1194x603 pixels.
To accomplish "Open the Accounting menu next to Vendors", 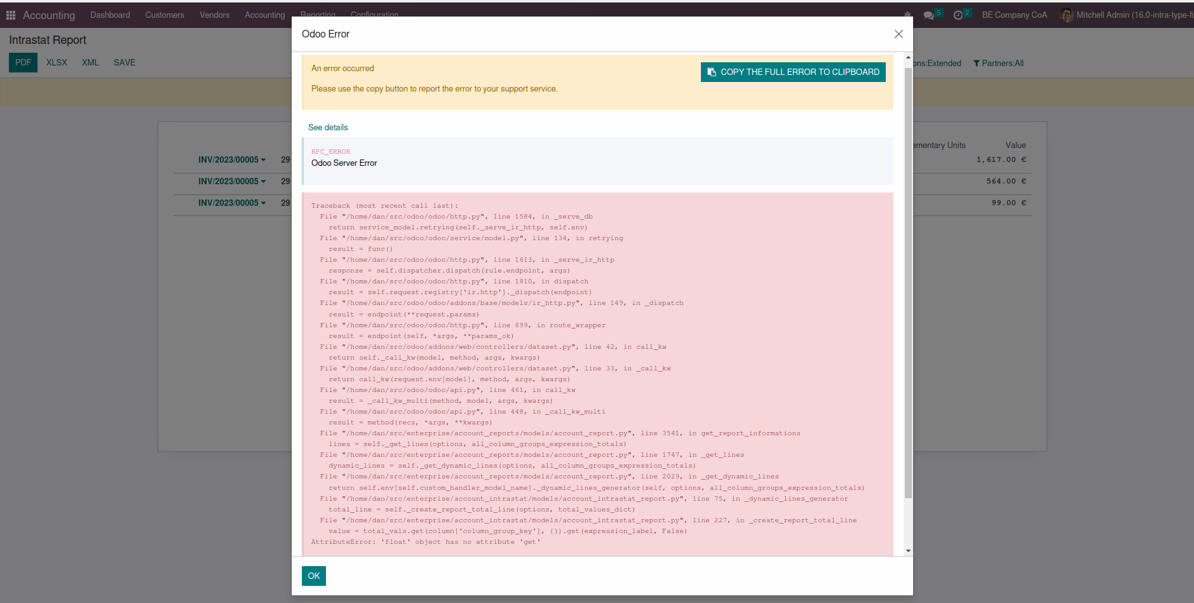I will pyautogui.click(x=265, y=15).
